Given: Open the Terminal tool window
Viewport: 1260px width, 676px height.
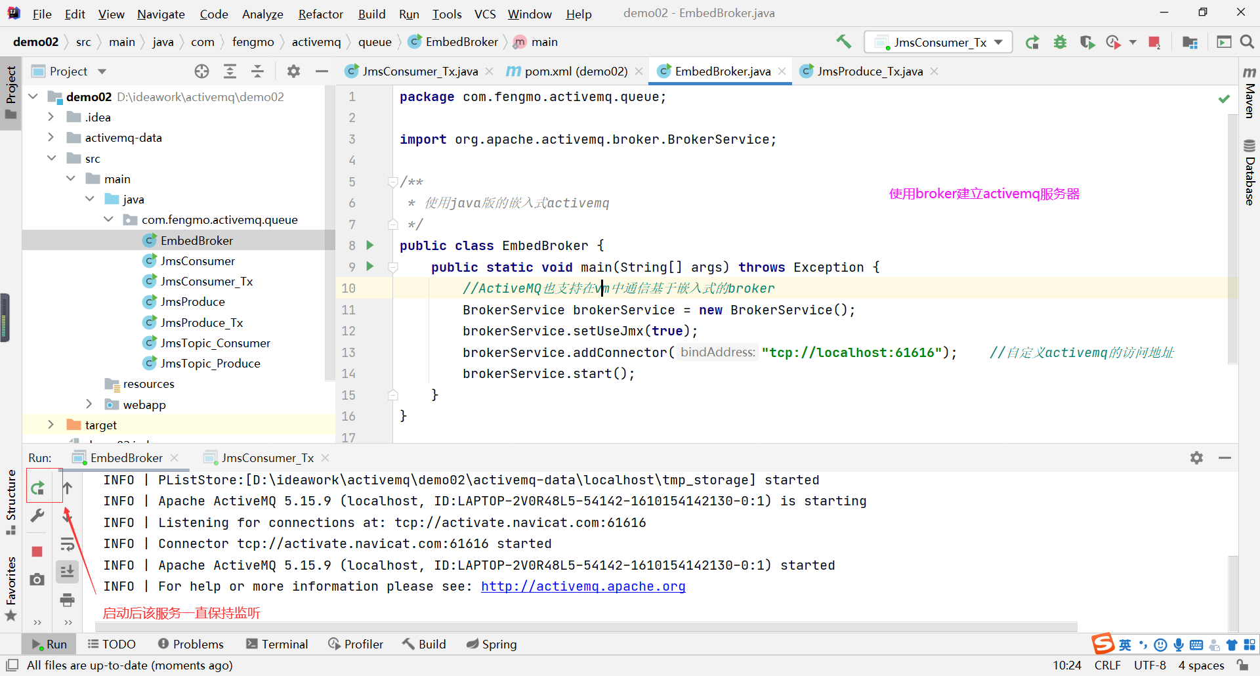Looking at the screenshot, I should 277,644.
